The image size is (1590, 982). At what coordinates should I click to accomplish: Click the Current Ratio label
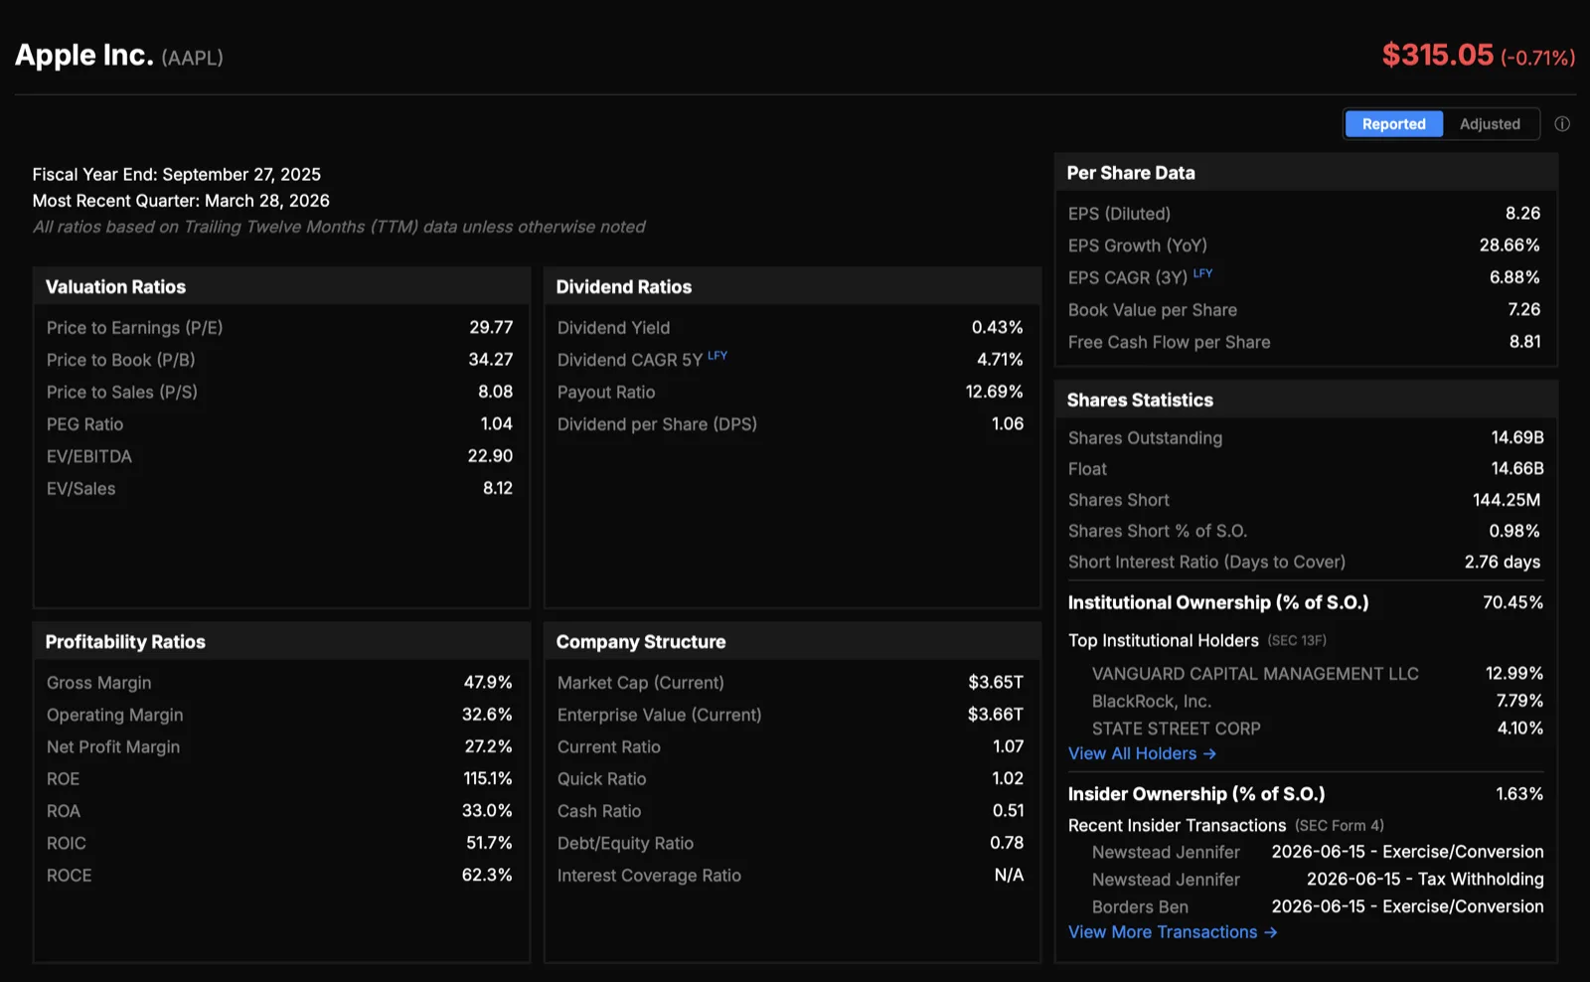[608, 746]
